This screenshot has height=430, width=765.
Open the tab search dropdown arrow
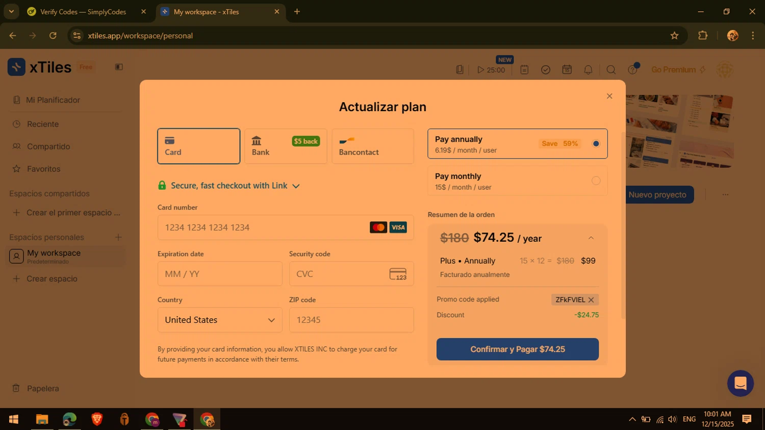pos(11,12)
